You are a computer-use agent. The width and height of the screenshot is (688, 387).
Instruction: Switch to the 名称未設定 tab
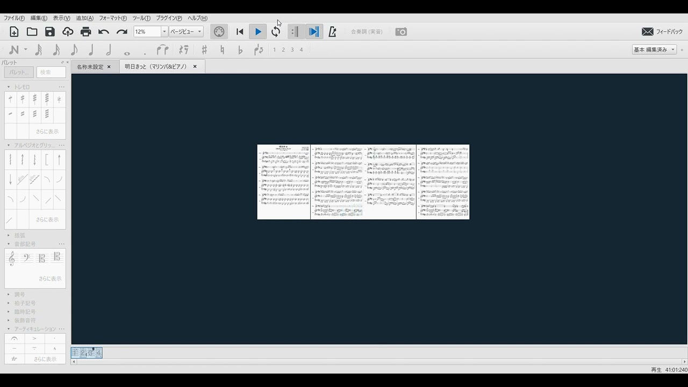[90, 67]
